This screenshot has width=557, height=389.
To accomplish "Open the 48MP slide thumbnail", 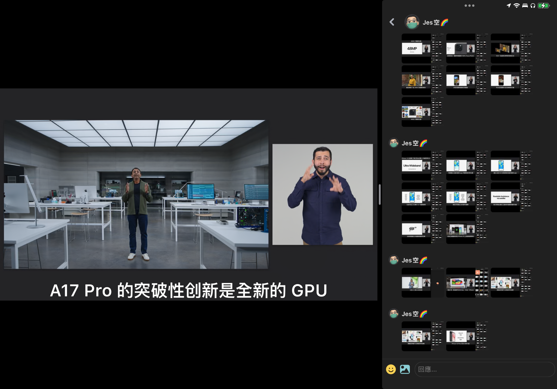I will [x=422, y=48].
